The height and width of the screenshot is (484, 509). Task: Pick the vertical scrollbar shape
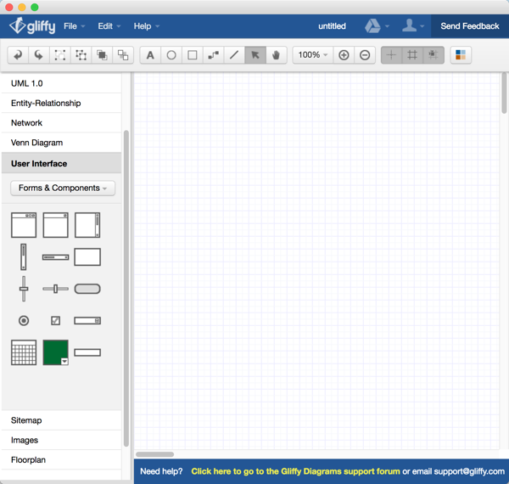(24, 257)
